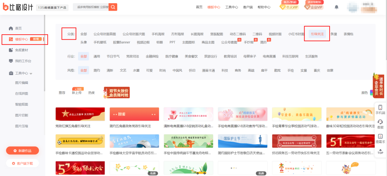Image resolution: width=387 pixels, height=176 pixels.
Task: Click the 个人VIP badge
Action: pos(289,7)
